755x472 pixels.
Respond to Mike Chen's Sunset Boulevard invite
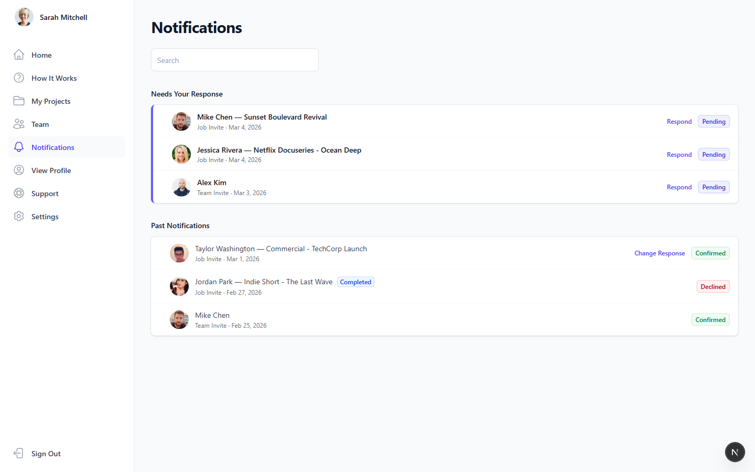pyautogui.click(x=679, y=121)
